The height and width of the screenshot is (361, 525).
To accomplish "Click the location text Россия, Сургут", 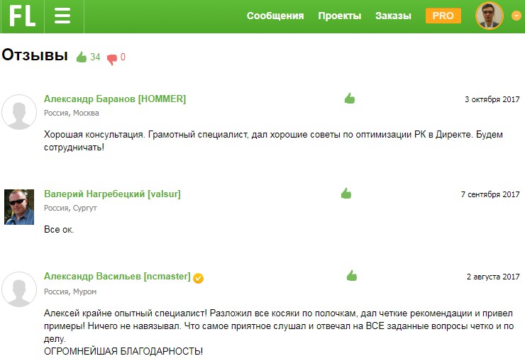I will [x=70, y=208].
